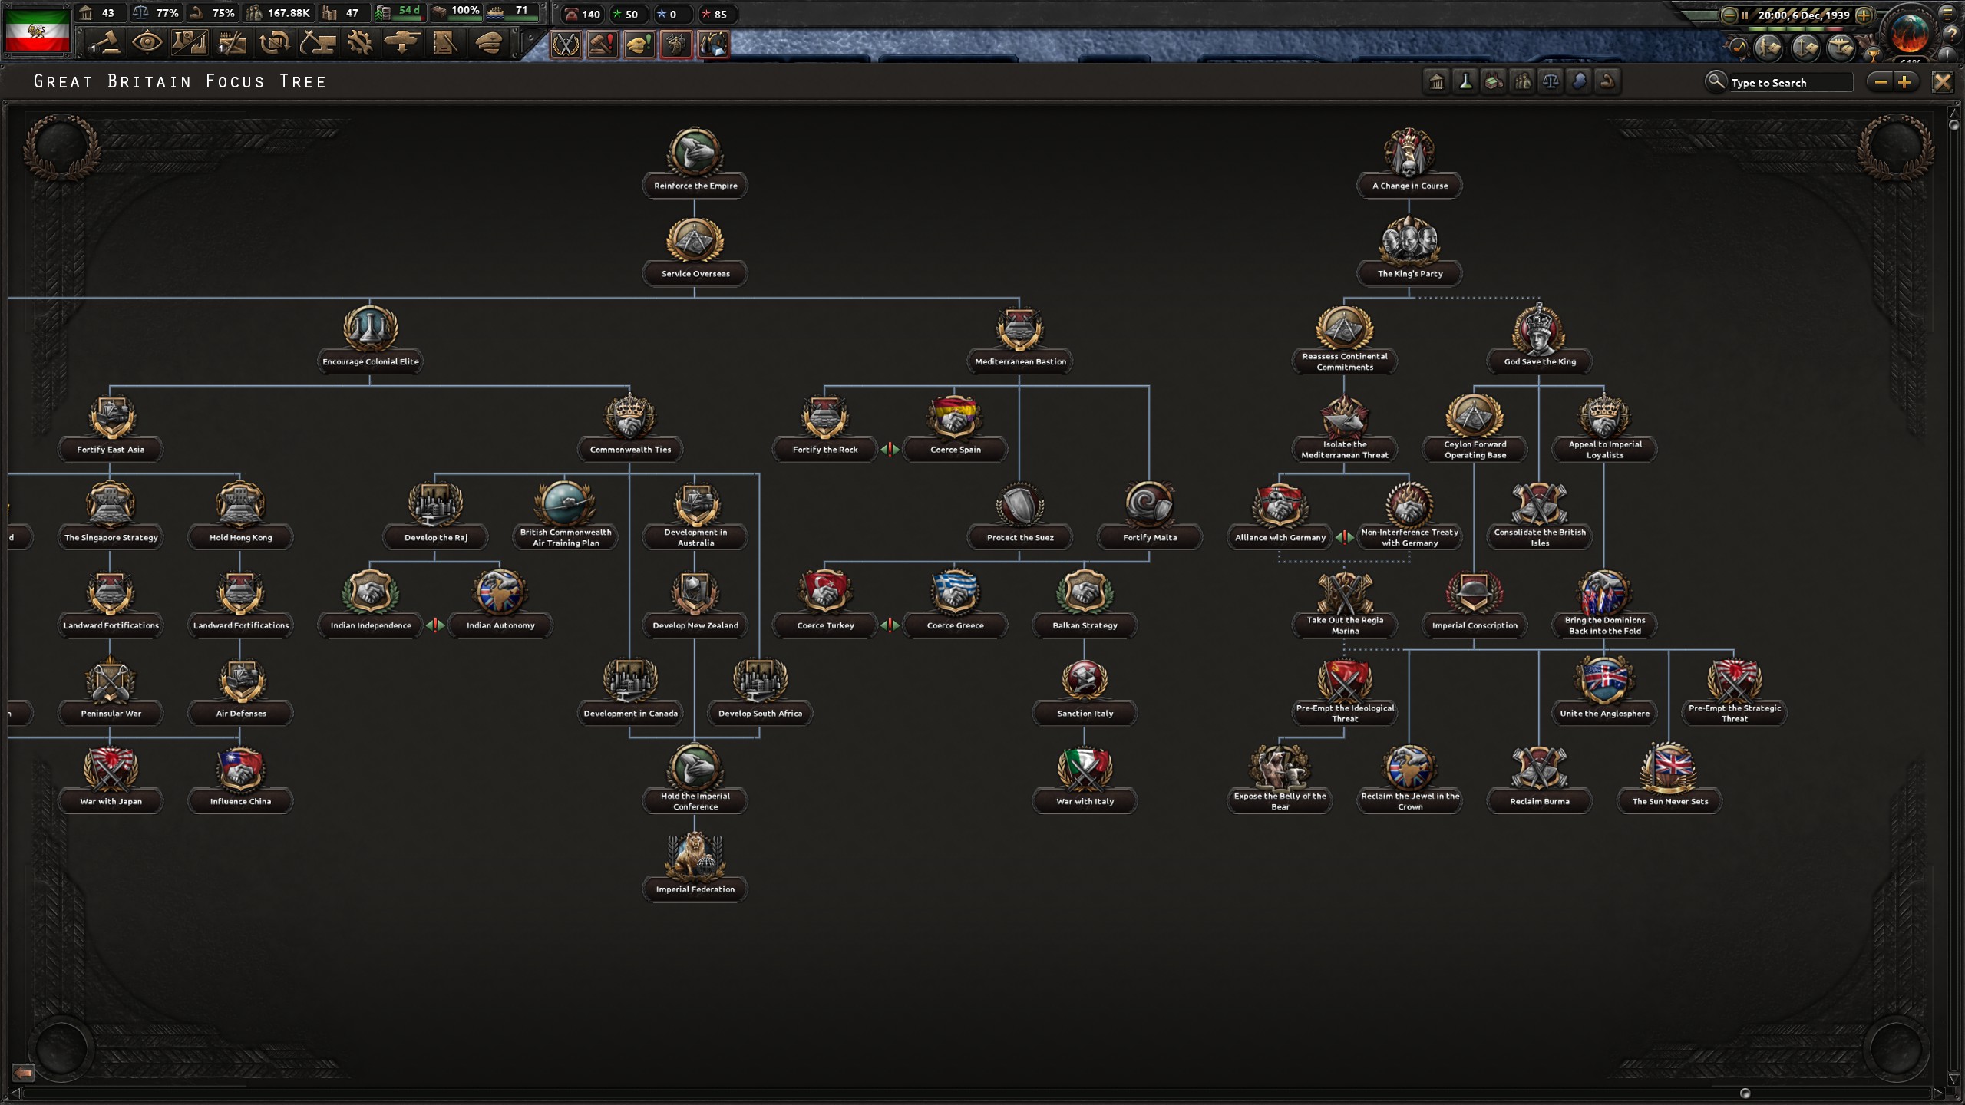Click the Protect the Suez shield icon
Image resolution: width=1965 pixels, height=1105 pixels.
click(x=1019, y=504)
